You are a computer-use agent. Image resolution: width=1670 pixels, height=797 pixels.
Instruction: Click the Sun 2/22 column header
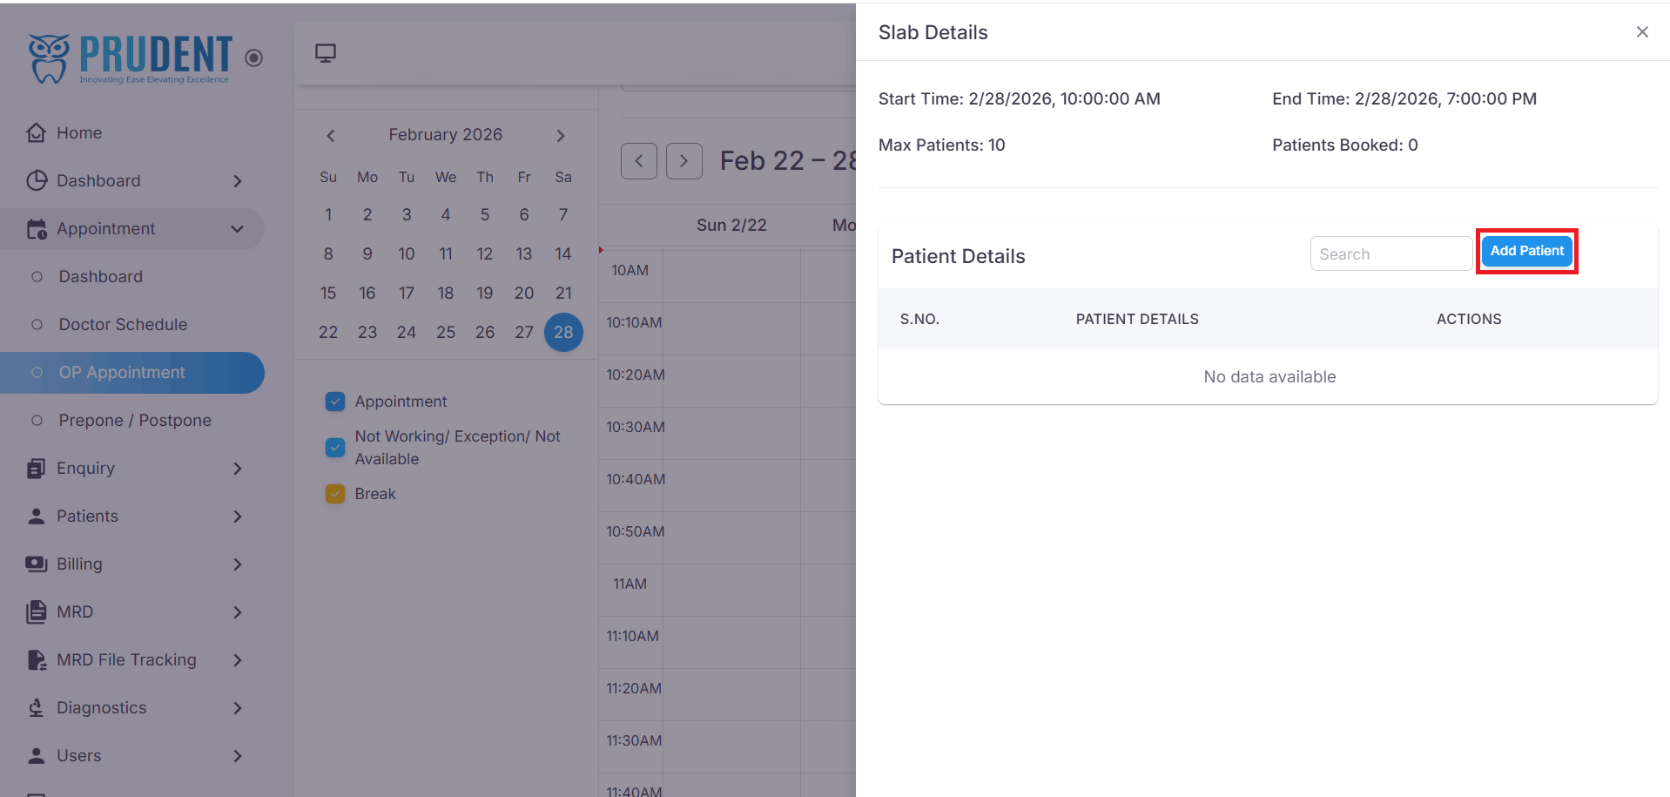coord(731,225)
